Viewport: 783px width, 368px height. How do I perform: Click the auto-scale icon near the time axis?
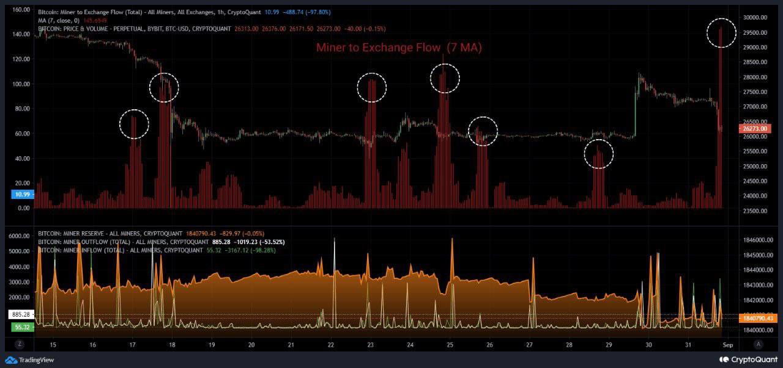click(x=759, y=344)
